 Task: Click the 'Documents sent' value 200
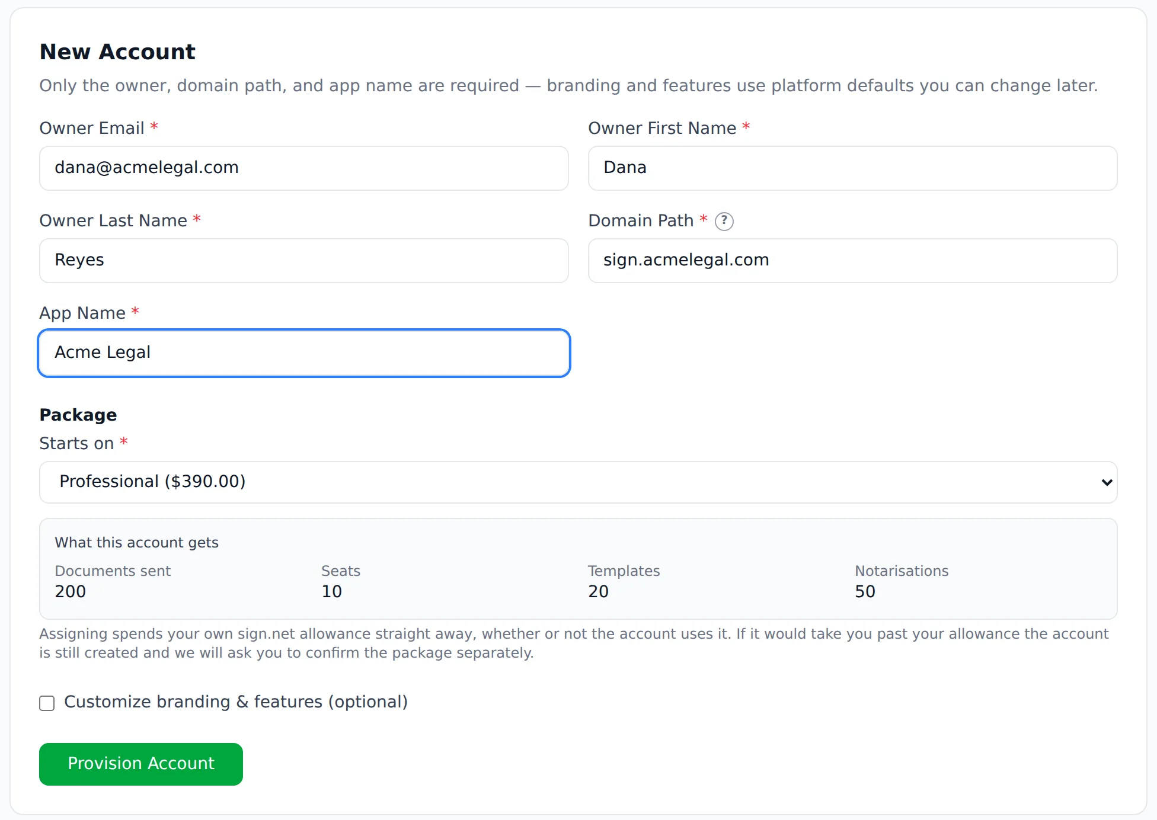coord(71,591)
